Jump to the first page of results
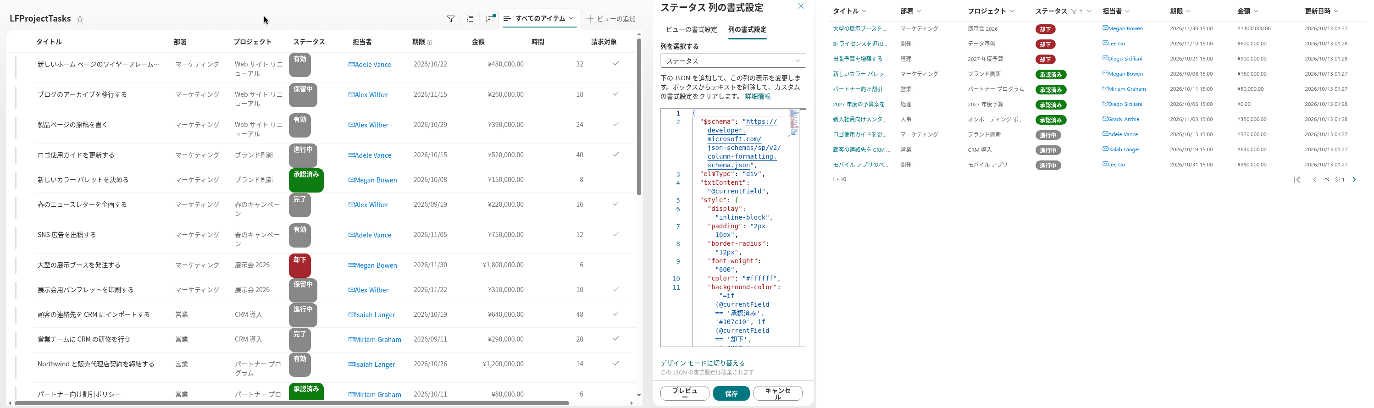The image size is (1374, 408). pos(1296,180)
